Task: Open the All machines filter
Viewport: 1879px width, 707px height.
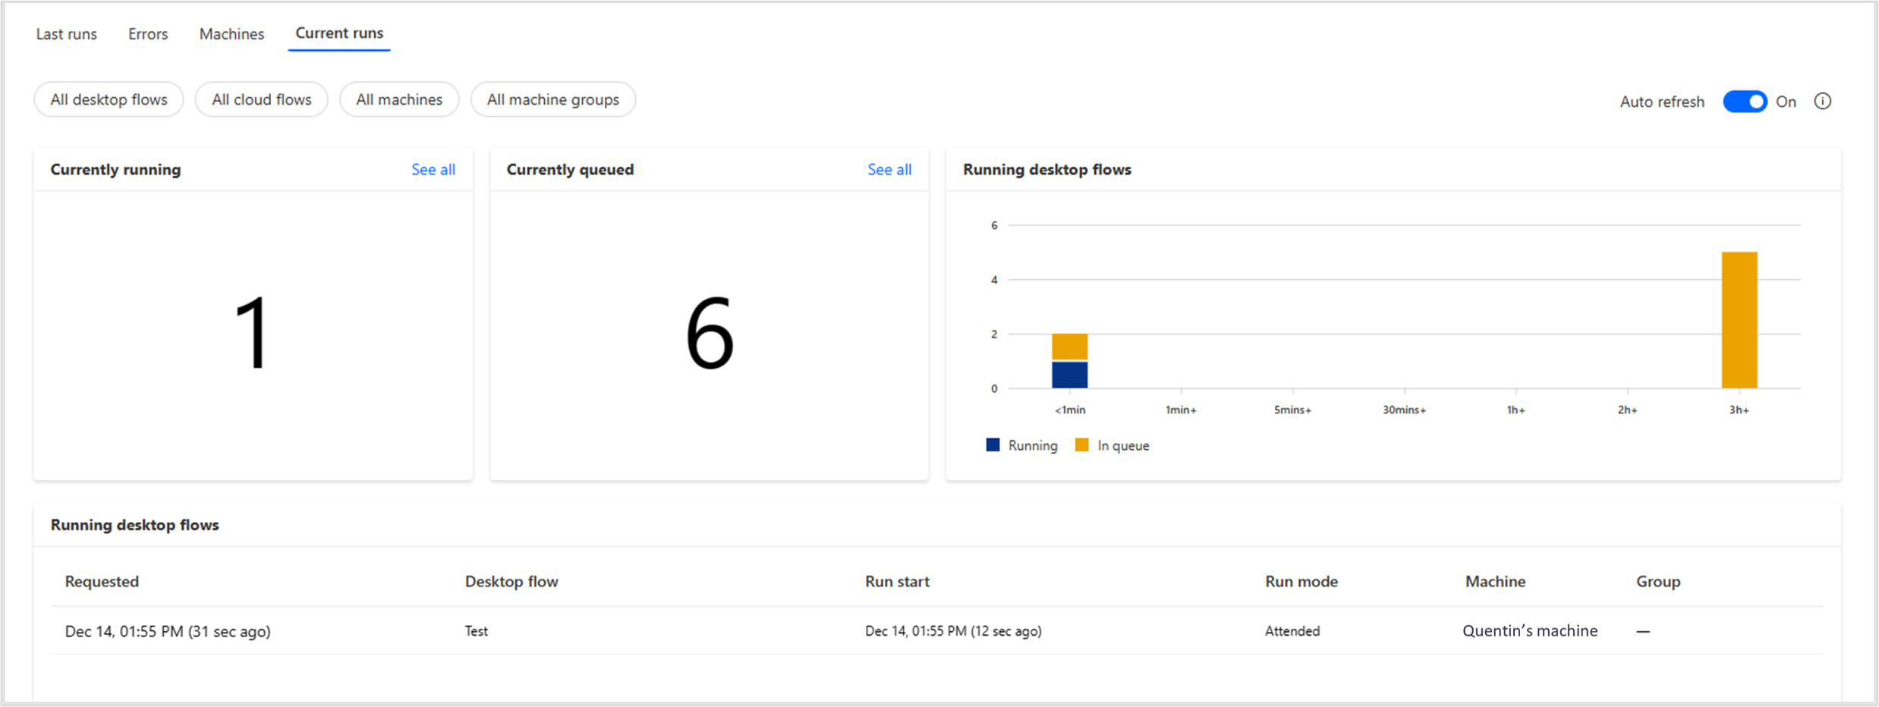Action: [398, 99]
